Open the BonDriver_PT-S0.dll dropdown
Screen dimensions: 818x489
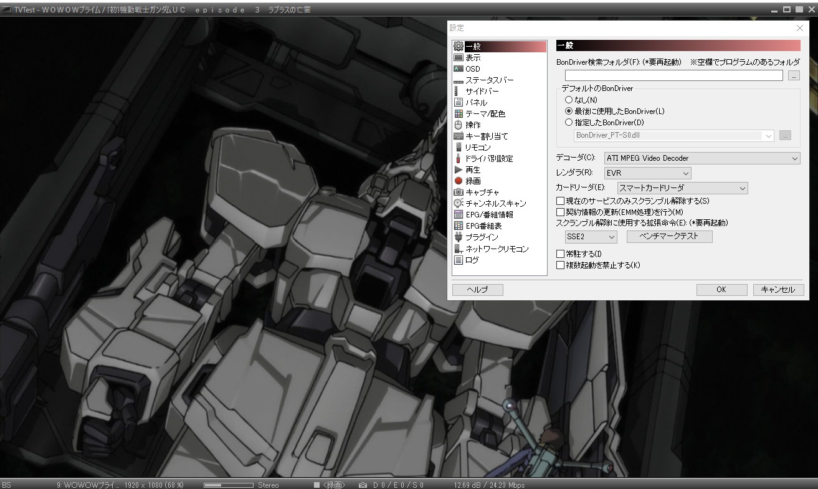(673, 135)
